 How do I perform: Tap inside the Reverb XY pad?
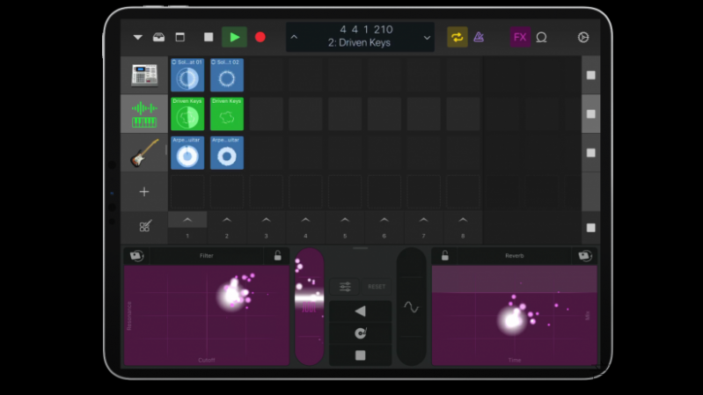[x=514, y=315]
